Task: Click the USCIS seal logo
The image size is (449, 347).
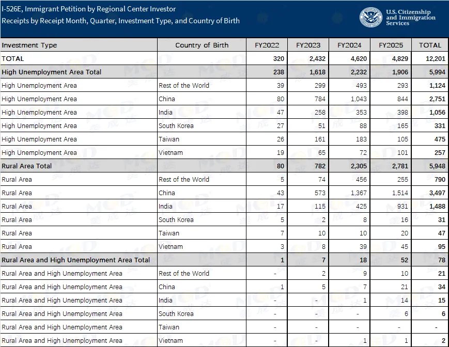Action: pos(371,17)
